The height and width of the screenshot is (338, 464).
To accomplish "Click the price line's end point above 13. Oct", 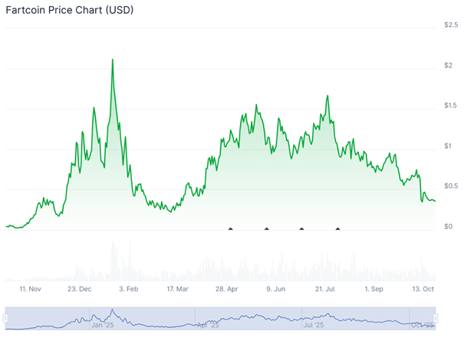I will tap(435, 201).
